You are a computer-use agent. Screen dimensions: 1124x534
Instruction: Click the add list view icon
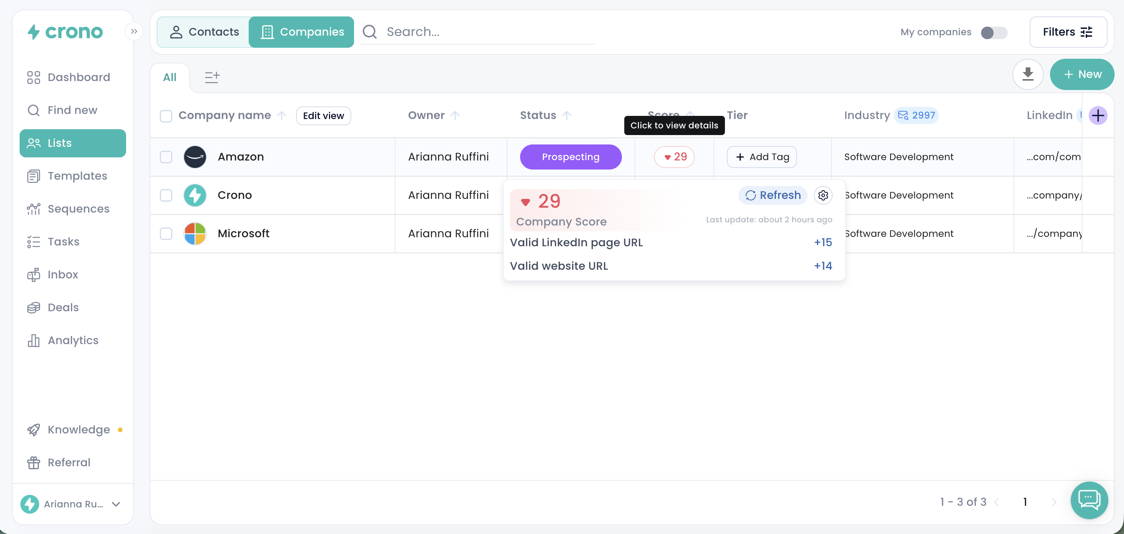[212, 77]
